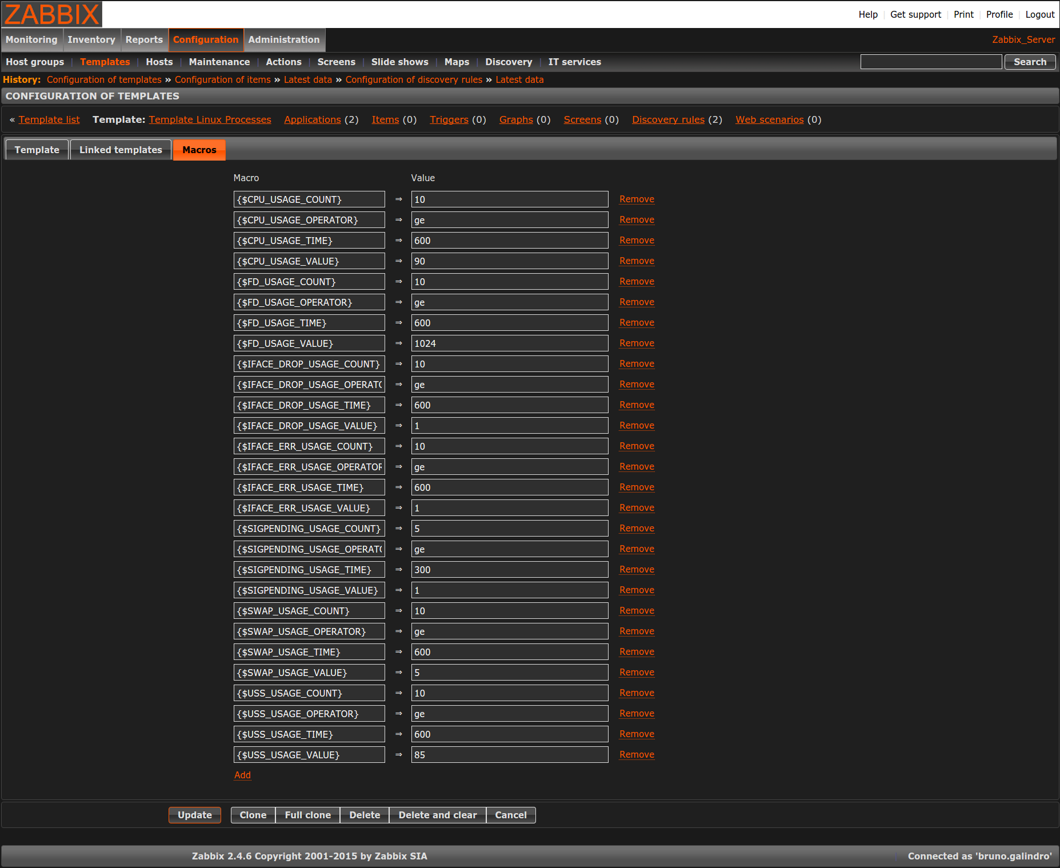Go to Hosts submenu

(159, 62)
